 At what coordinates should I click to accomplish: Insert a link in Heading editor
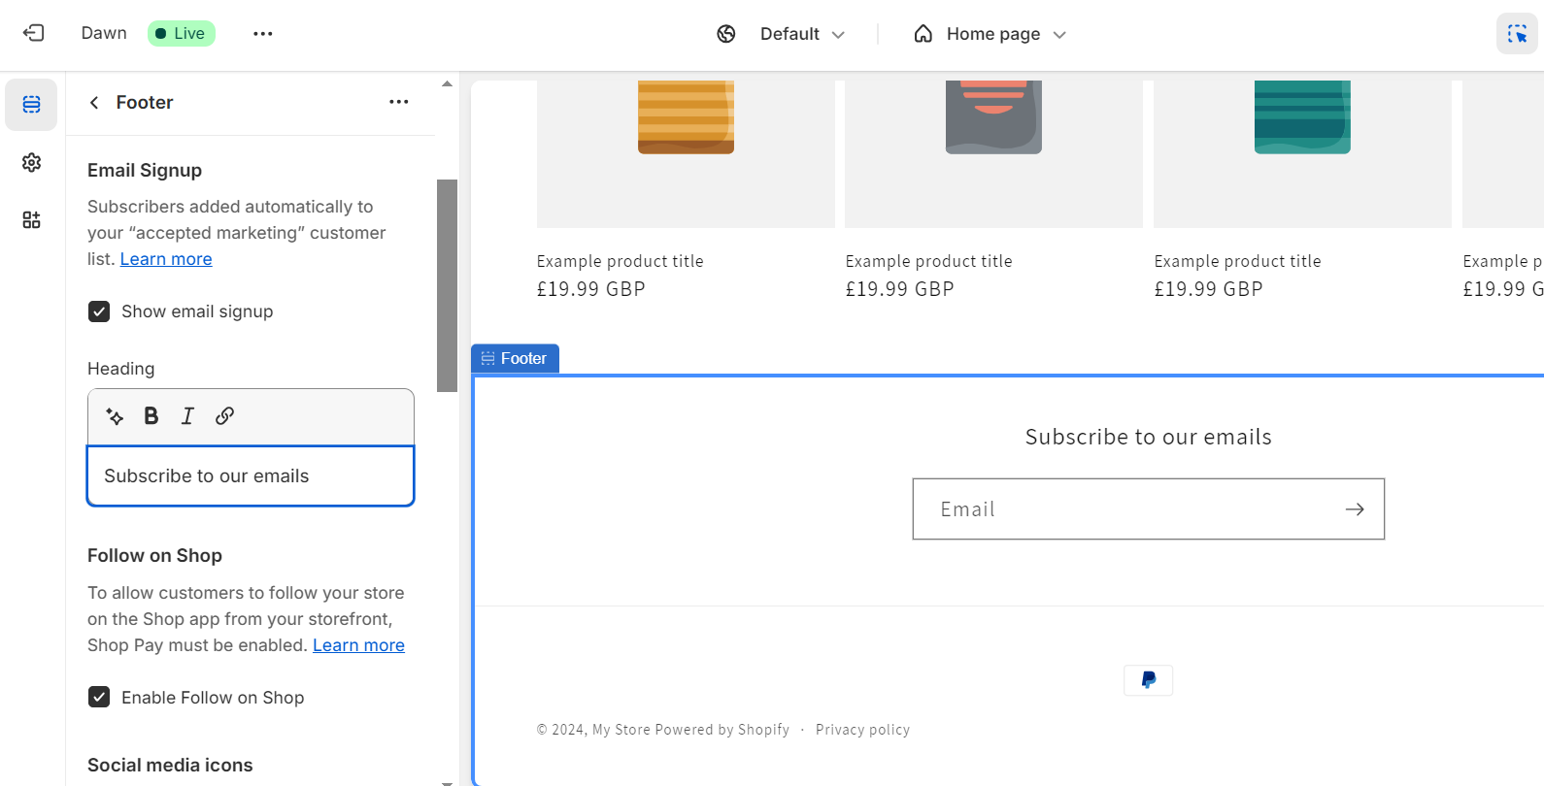[224, 416]
